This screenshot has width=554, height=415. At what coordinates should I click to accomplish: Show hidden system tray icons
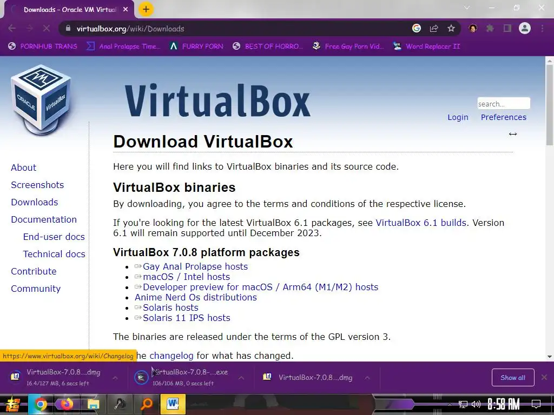[450, 404]
